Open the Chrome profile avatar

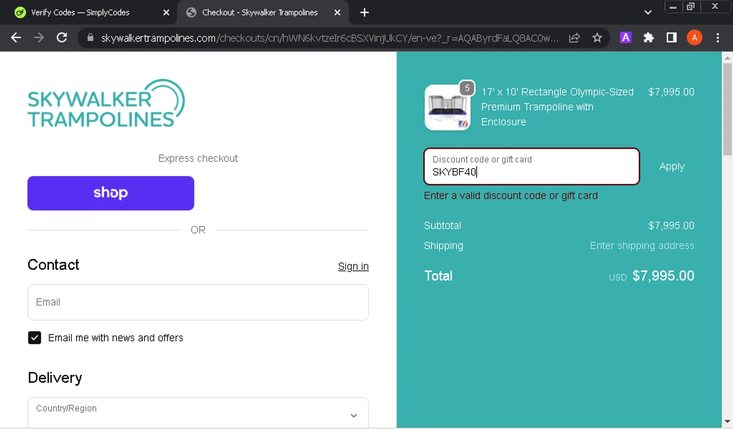pos(694,38)
